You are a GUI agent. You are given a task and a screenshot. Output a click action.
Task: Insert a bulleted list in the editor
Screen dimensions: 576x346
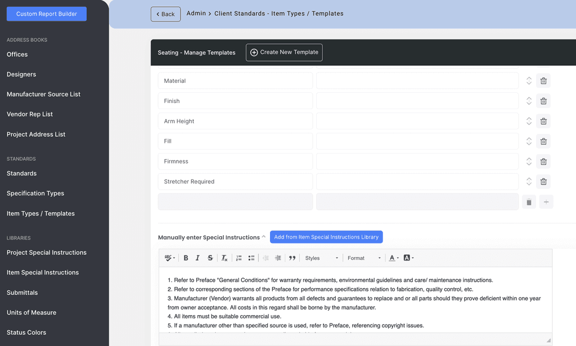[x=251, y=258]
